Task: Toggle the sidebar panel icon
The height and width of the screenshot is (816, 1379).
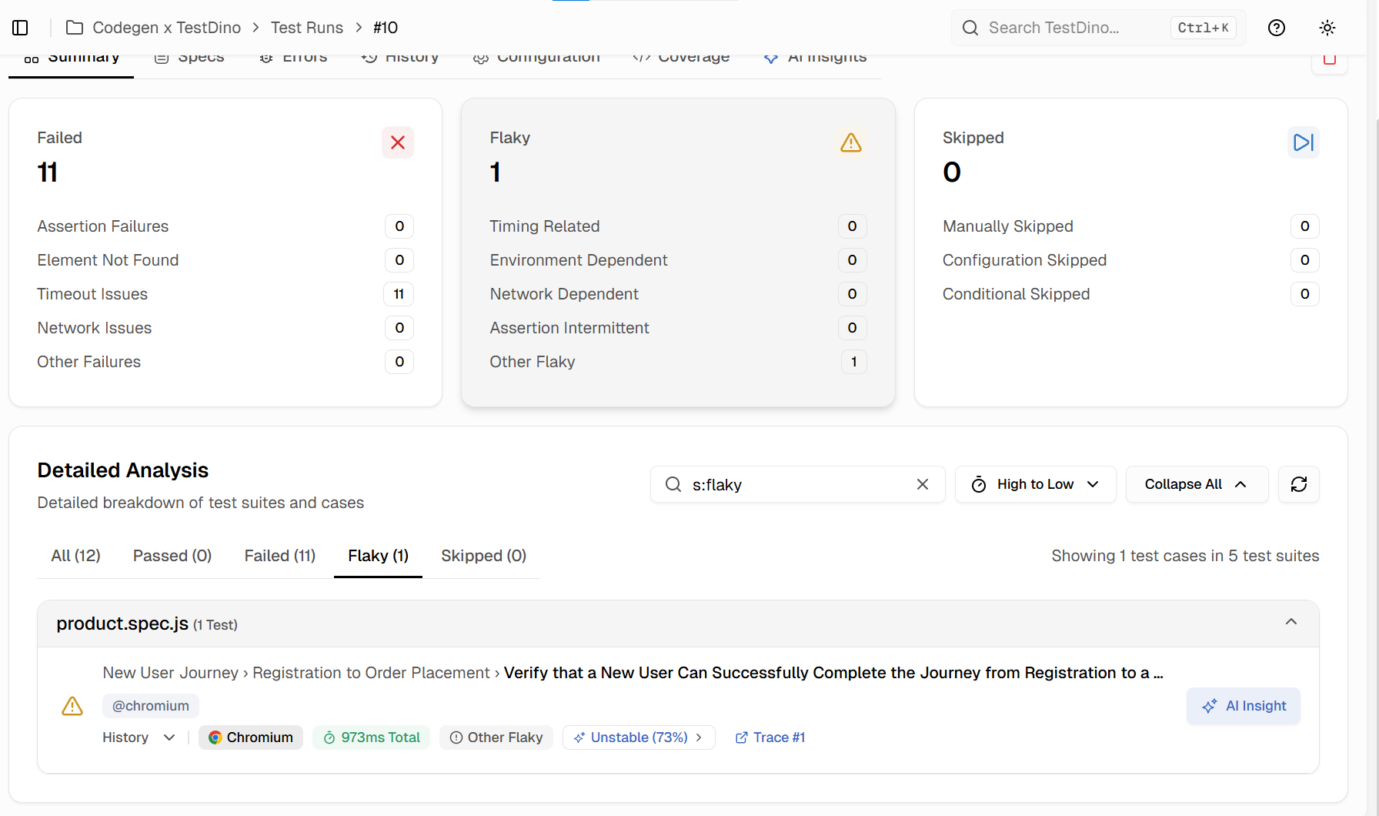Action: coord(21,28)
